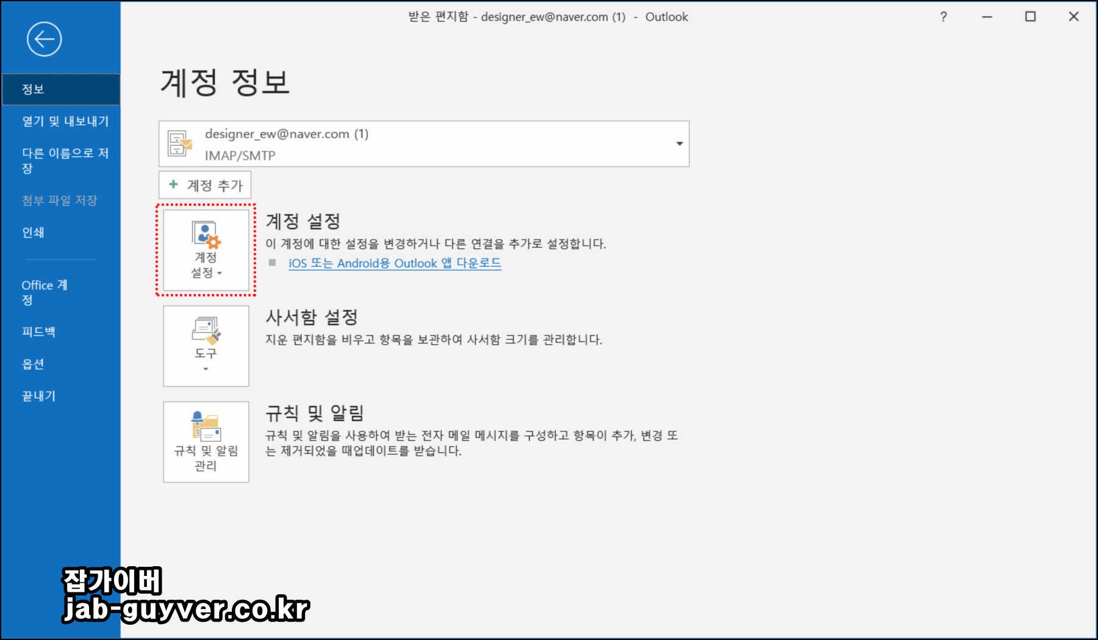Viewport: 1098px width, 640px height.
Task: Click the 계정 정보 page heading
Action: (x=225, y=82)
